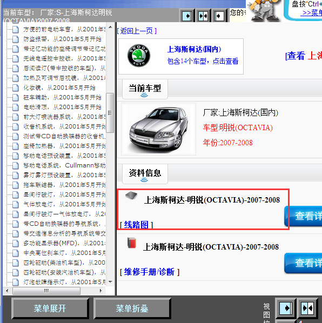Click the mechanic mascot image at top
Viewport: 322px width, 323px height.
264,11
